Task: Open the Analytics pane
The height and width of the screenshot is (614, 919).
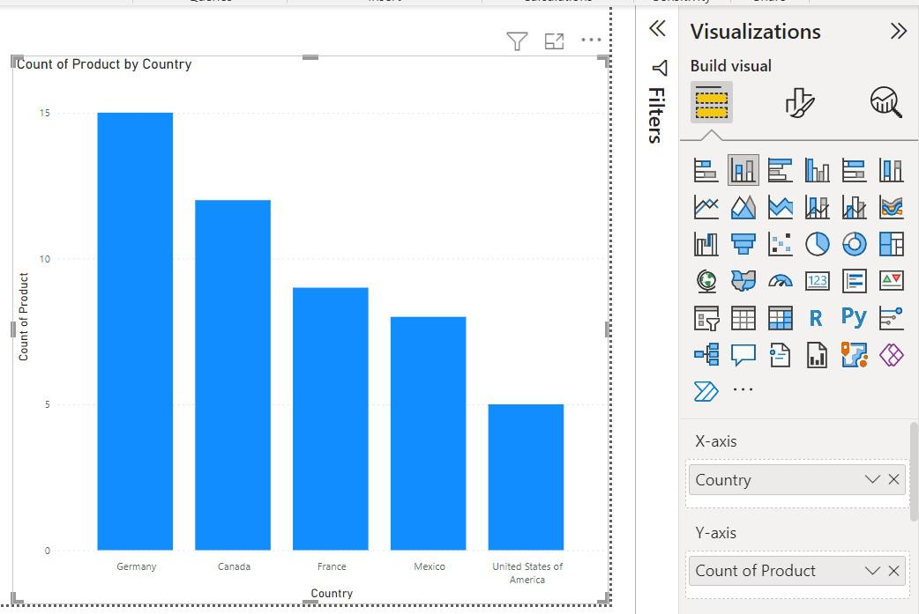Action: [886, 101]
